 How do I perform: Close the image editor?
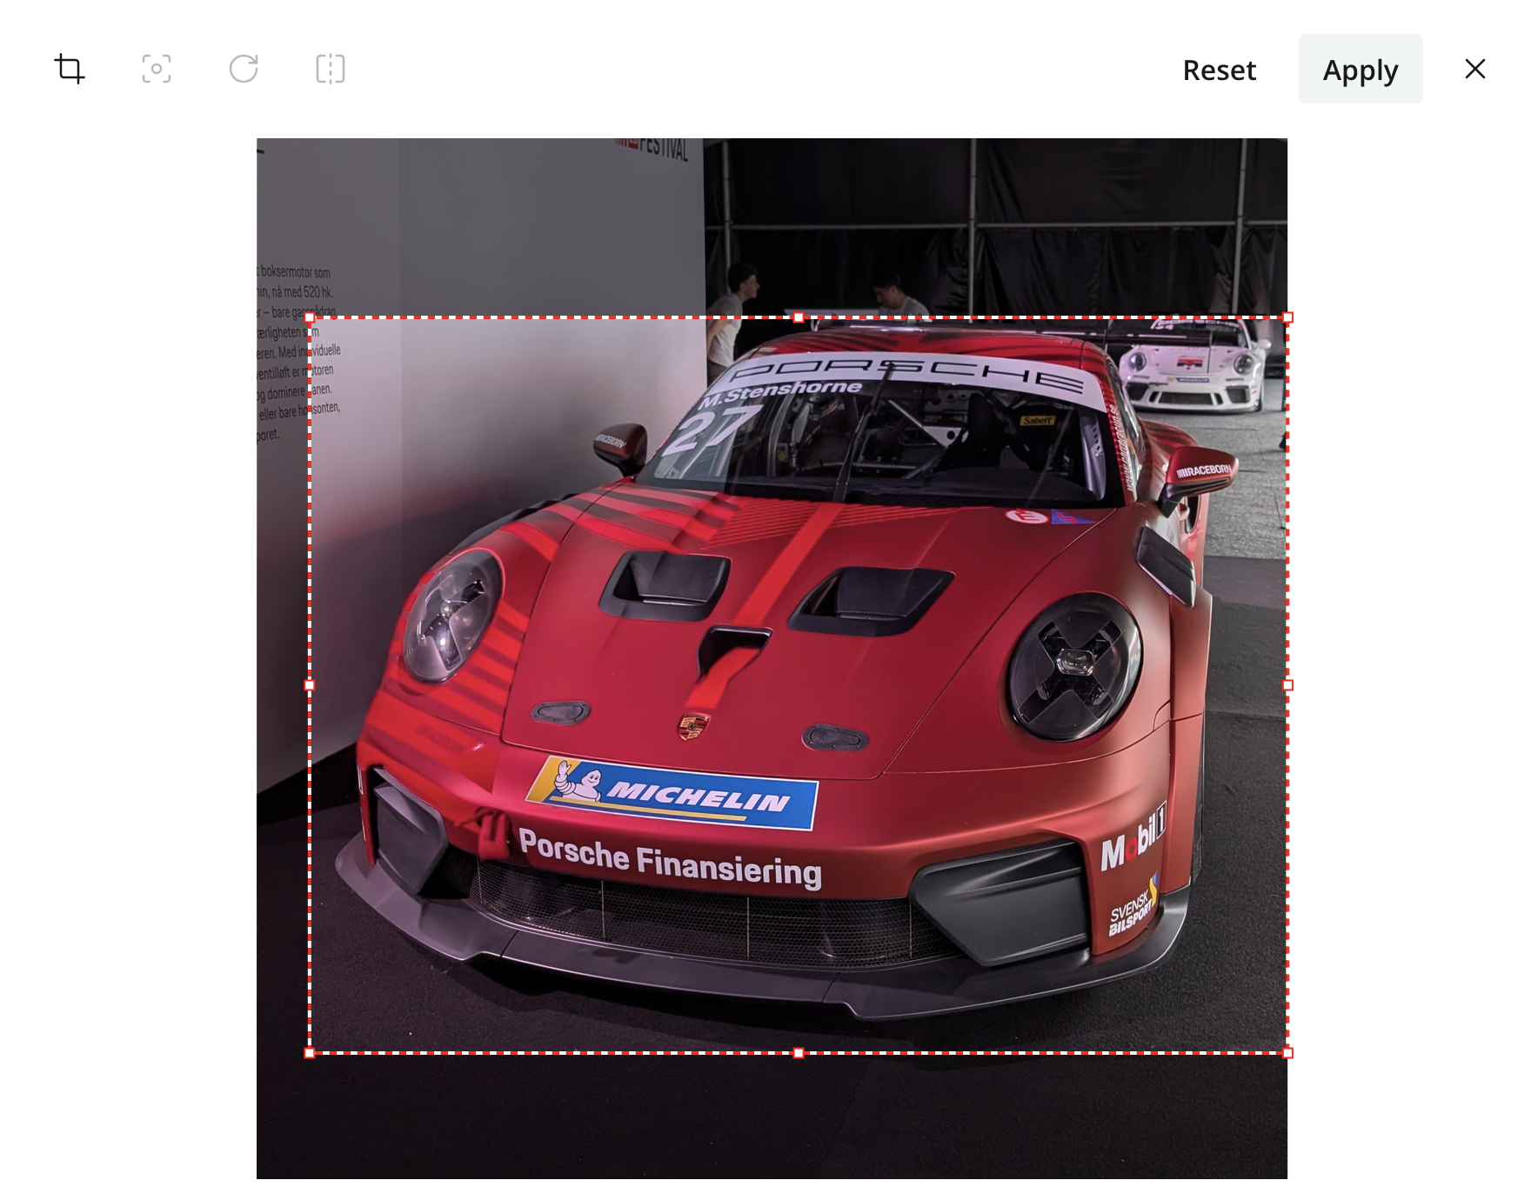click(1474, 69)
